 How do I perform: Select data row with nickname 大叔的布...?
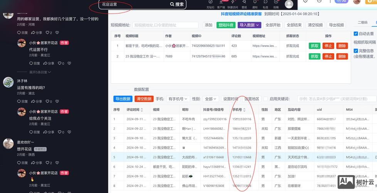(x=244, y=157)
